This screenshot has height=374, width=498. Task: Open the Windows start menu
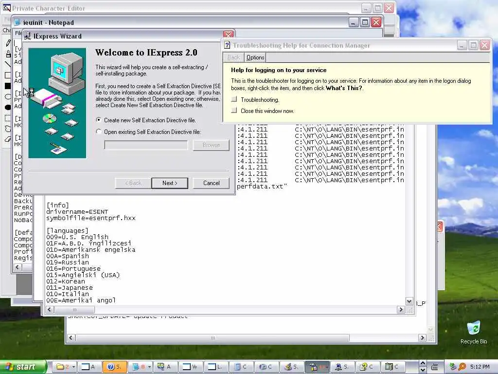coord(22,367)
